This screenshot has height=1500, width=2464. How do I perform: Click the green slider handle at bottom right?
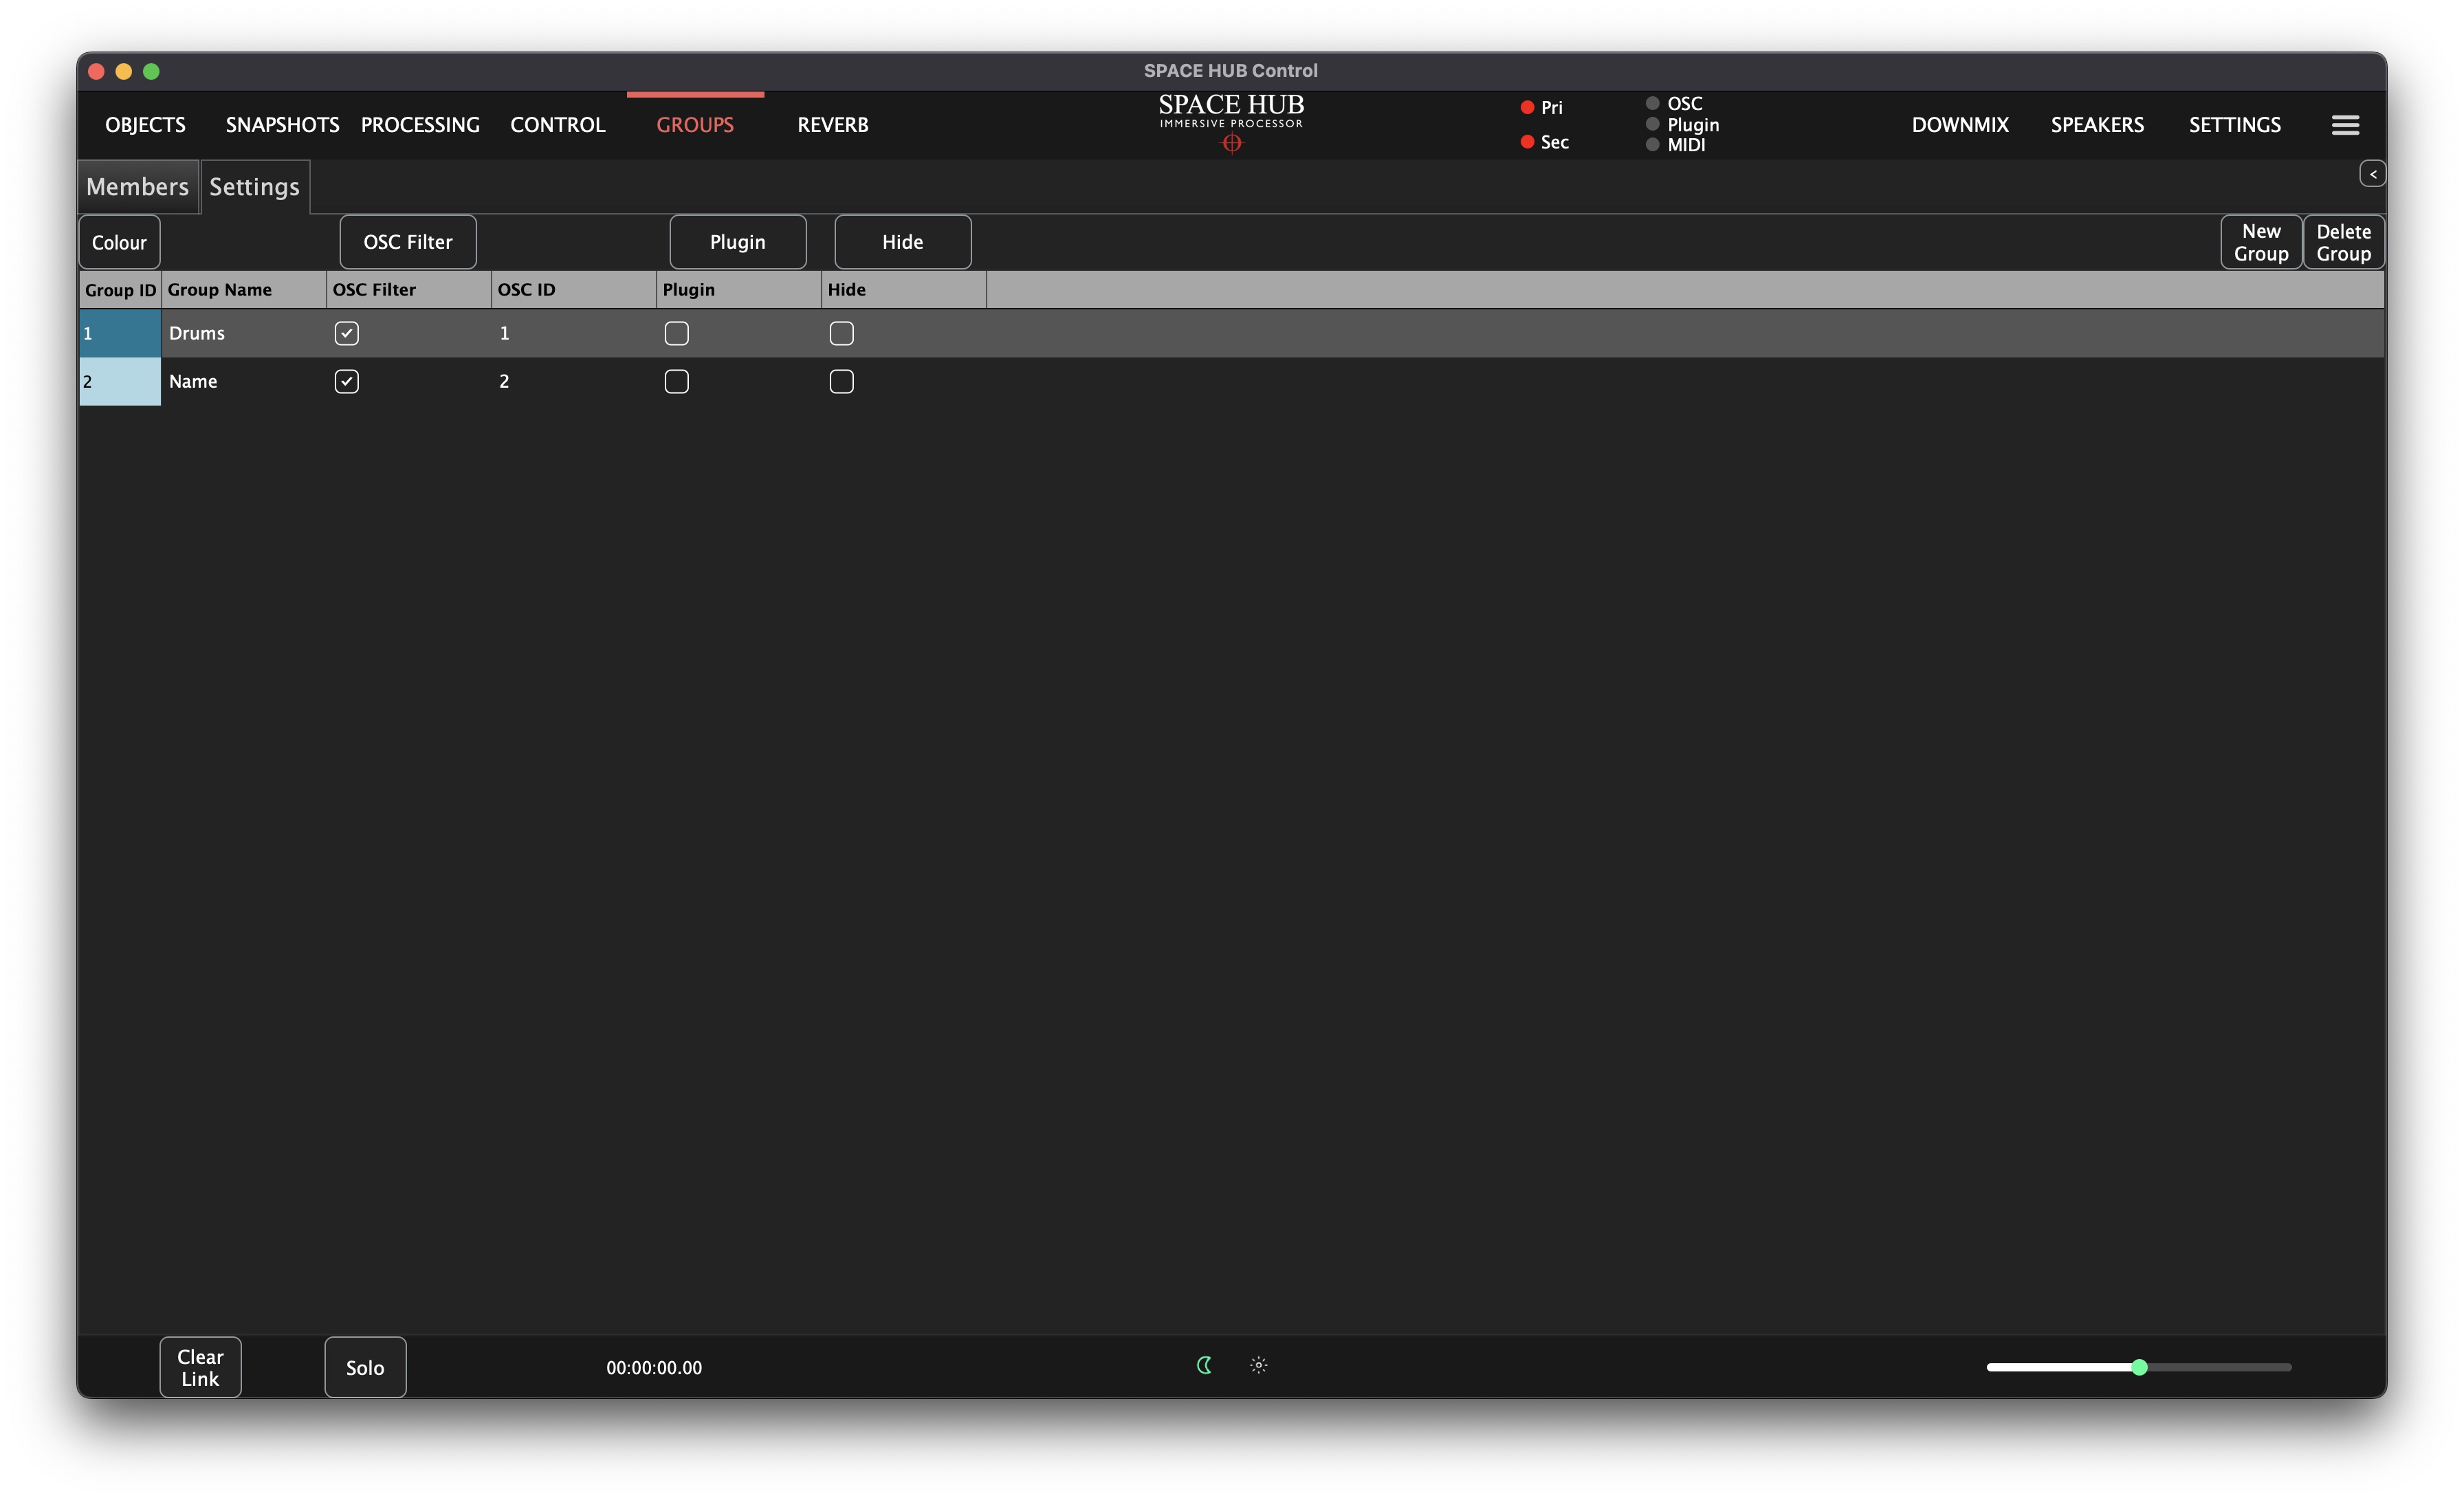coord(2139,1367)
